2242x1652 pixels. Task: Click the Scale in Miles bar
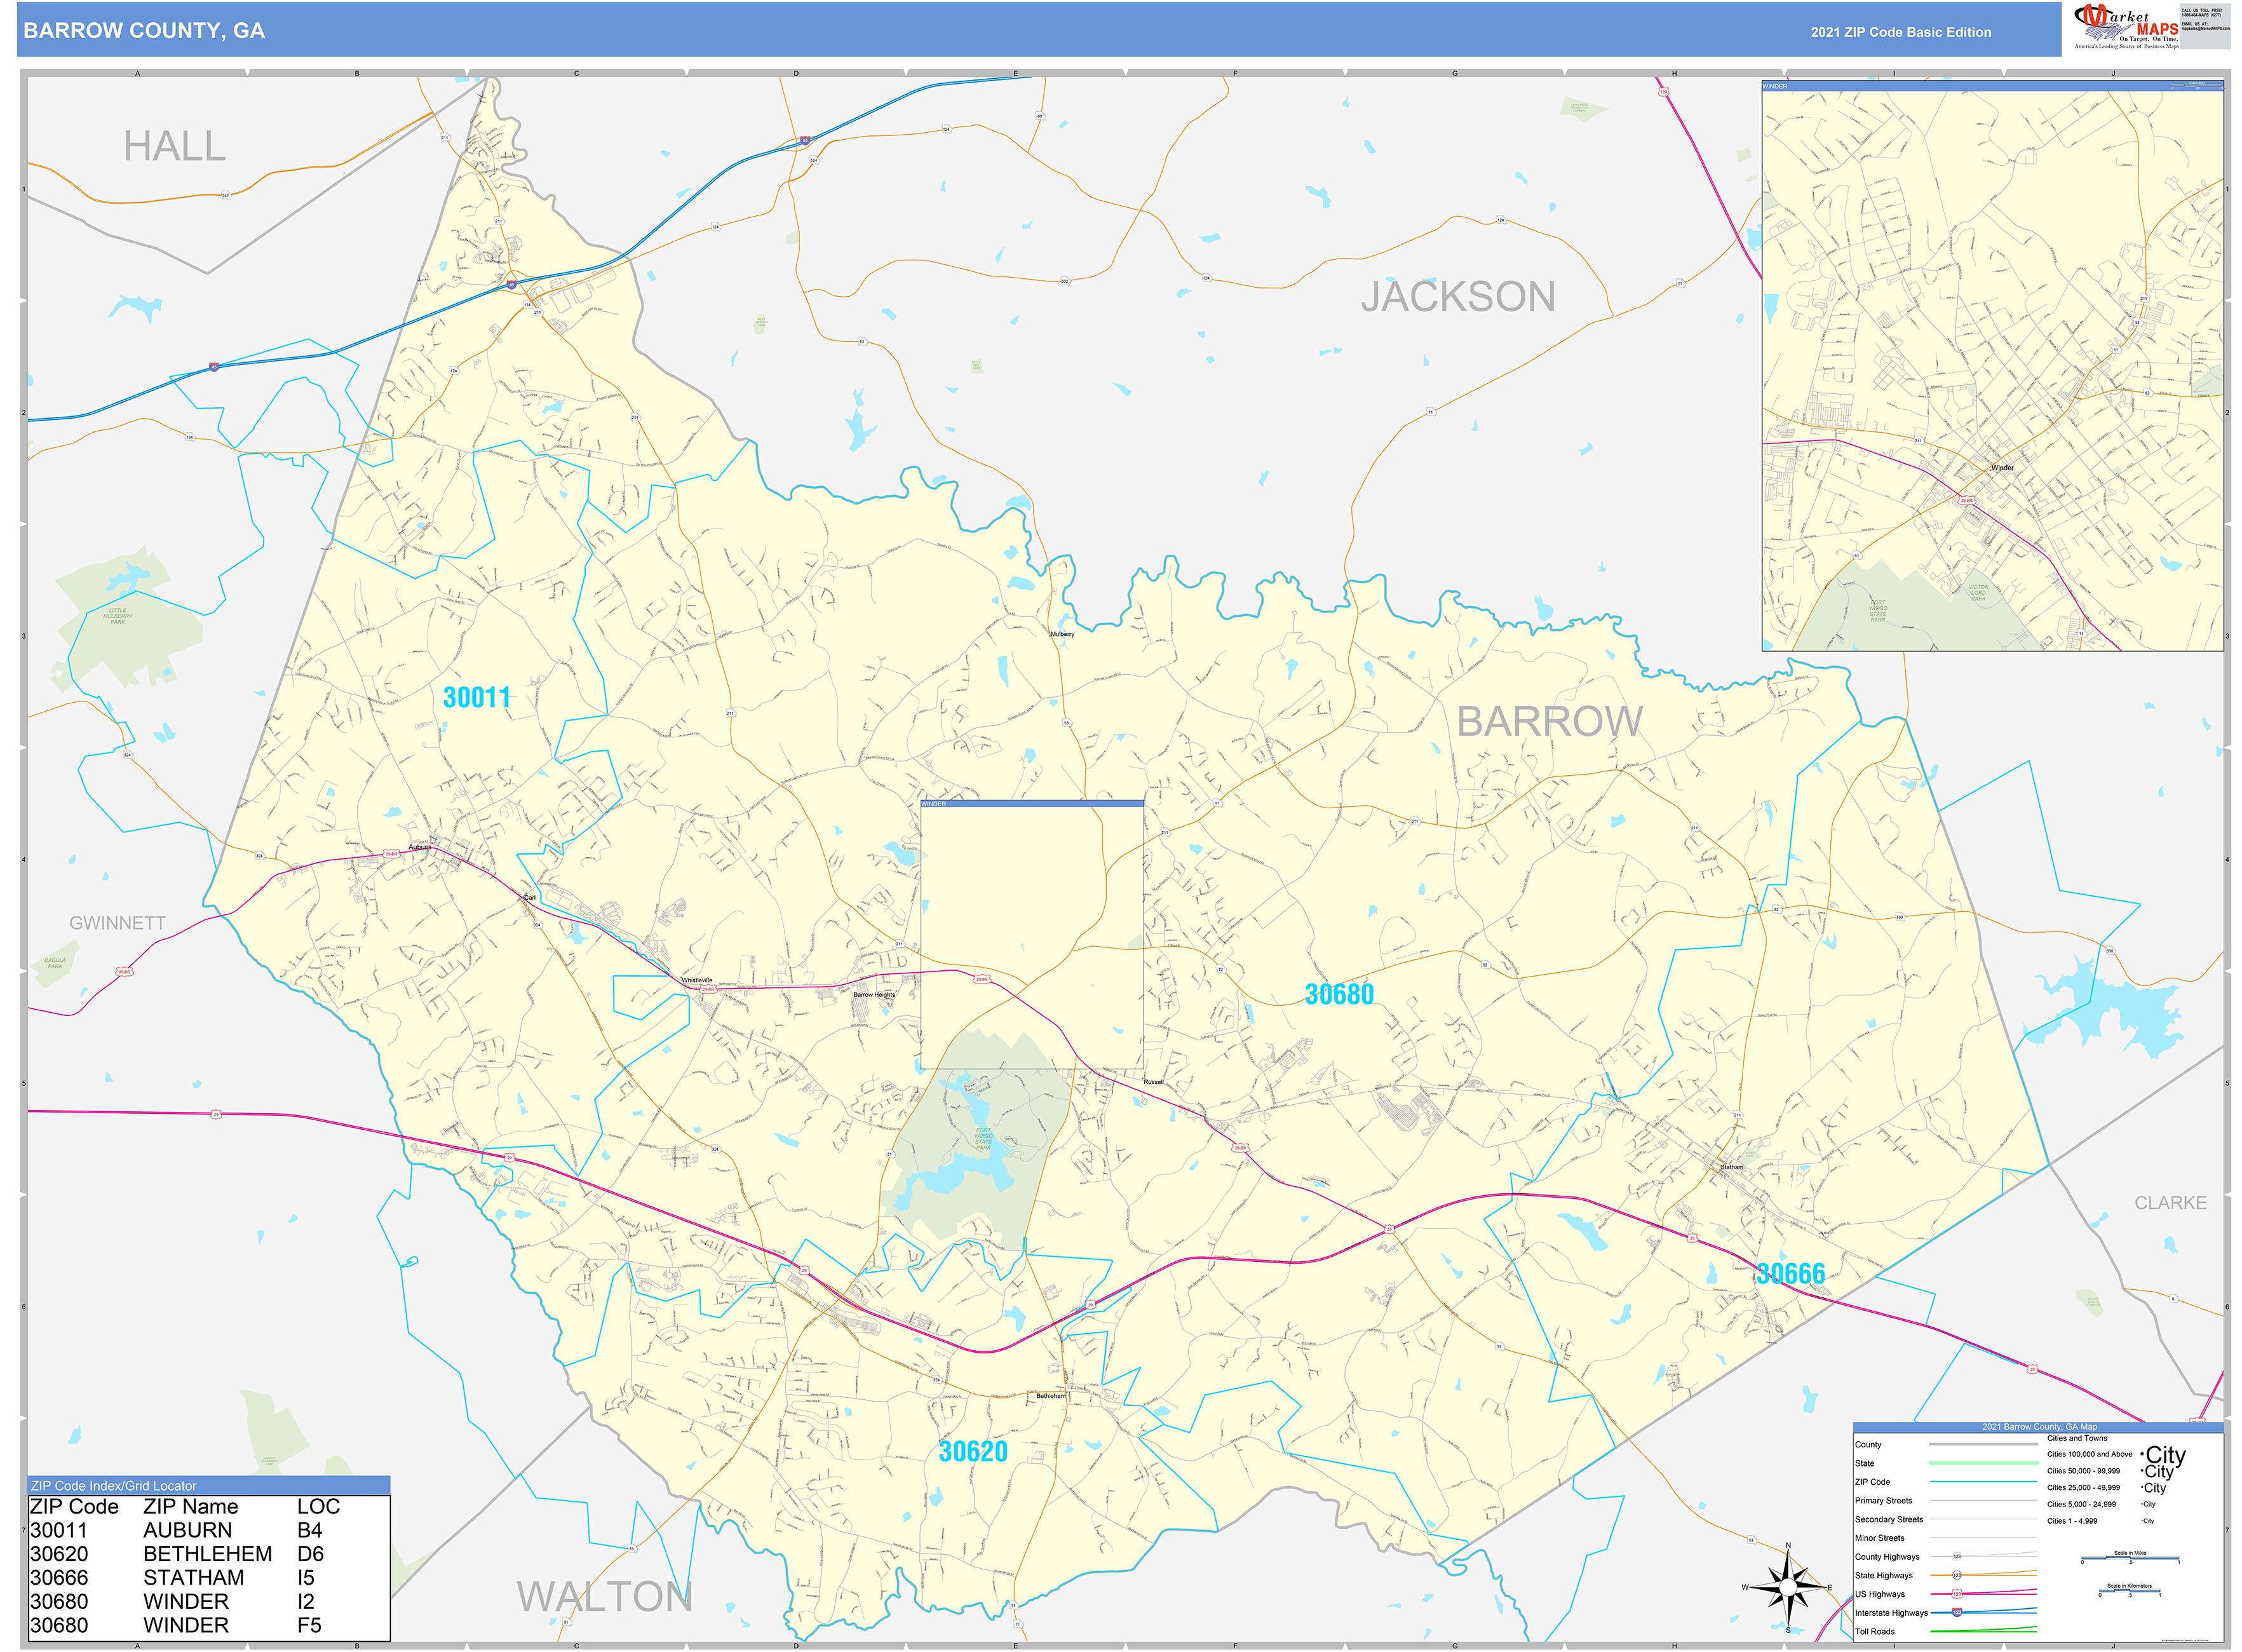tap(2129, 1559)
